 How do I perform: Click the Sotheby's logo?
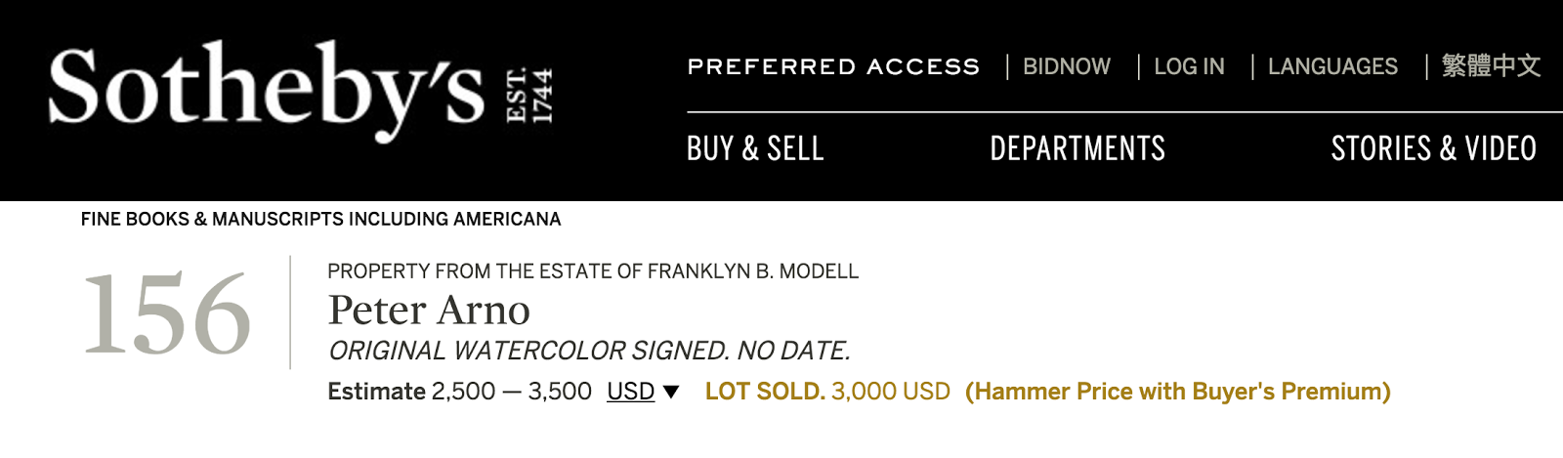tap(266, 90)
